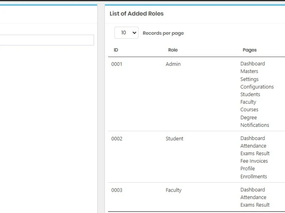Click Exams Result in the Faculty row
Viewport: 285px width, 213px height.
255,205
